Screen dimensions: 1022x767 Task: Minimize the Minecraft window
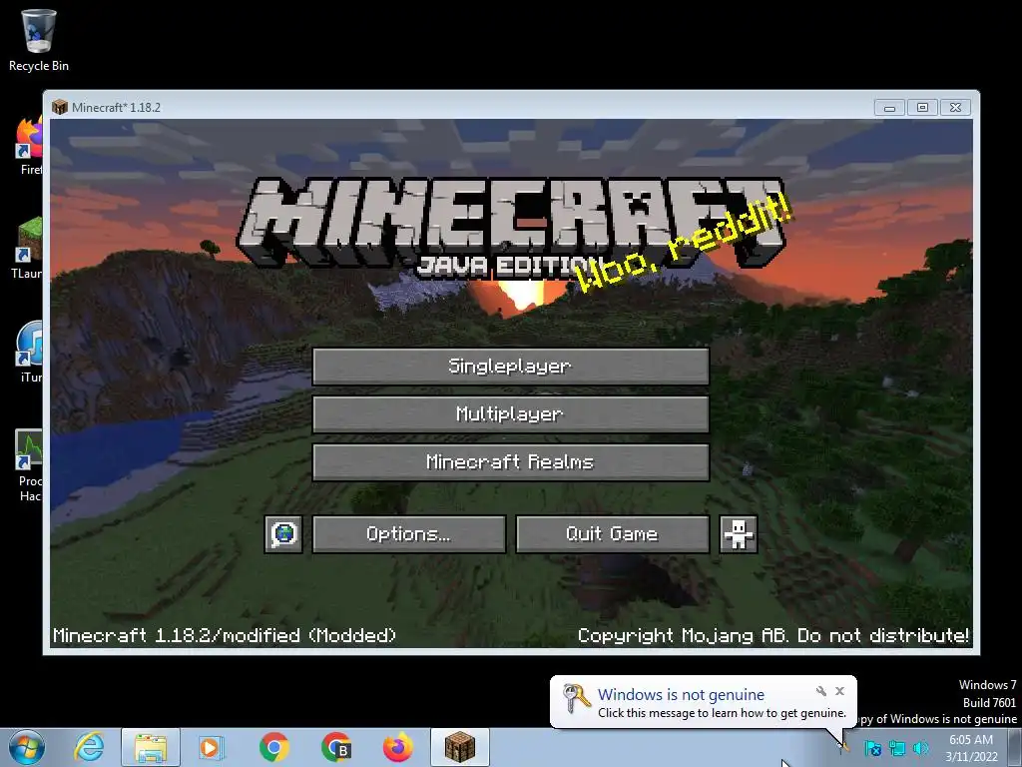[x=889, y=107]
